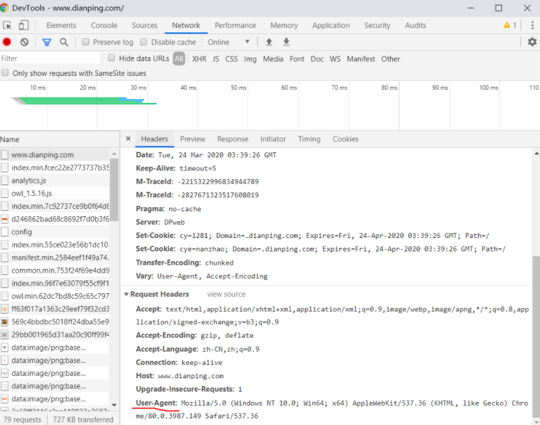This screenshot has height=425, width=540.
Task: Switch to the Console panel tab
Action: pyautogui.click(x=104, y=25)
